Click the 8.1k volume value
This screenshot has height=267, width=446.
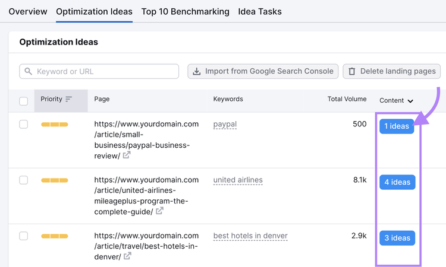click(360, 180)
